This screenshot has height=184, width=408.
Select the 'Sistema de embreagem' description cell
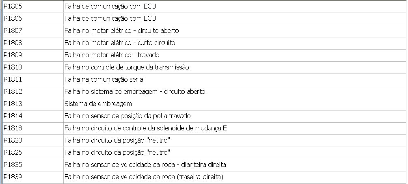pos(98,104)
